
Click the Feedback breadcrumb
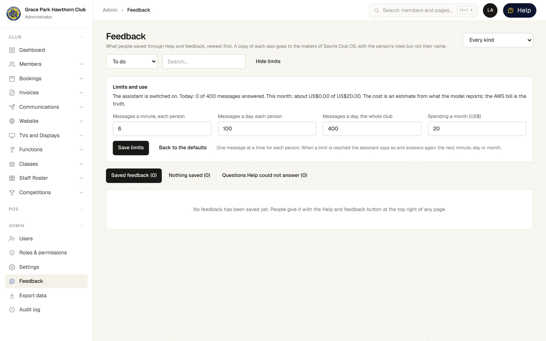click(x=139, y=10)
